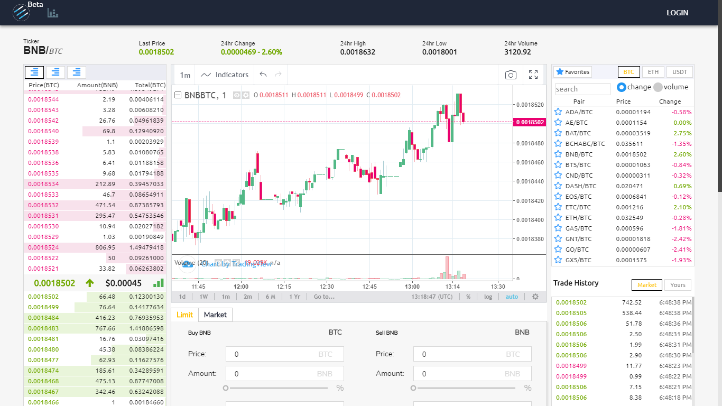The height and width of the screenshot is (406, 722).
Task: Favorite the CND/BTC pair star
Action: coord(558,175)
